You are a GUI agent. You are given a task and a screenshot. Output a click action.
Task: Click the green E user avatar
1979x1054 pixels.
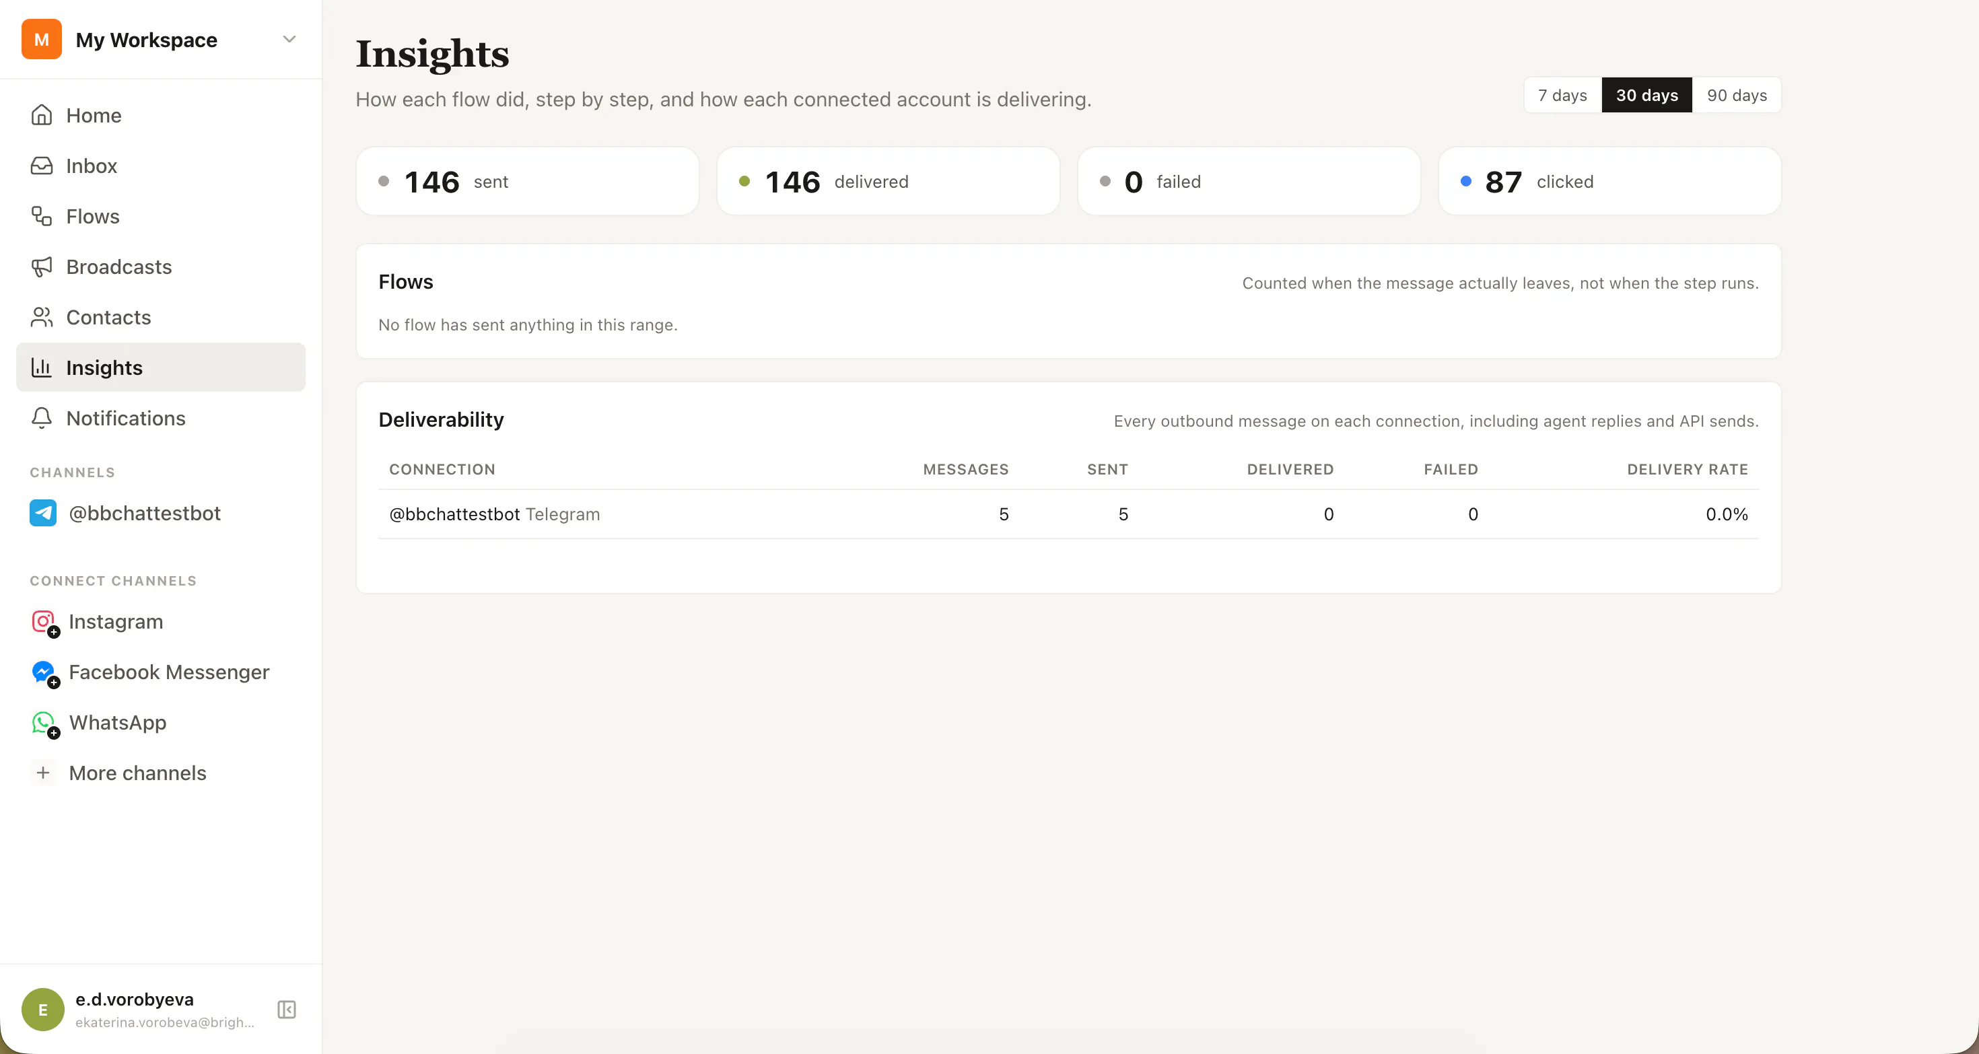(43, 1010)
